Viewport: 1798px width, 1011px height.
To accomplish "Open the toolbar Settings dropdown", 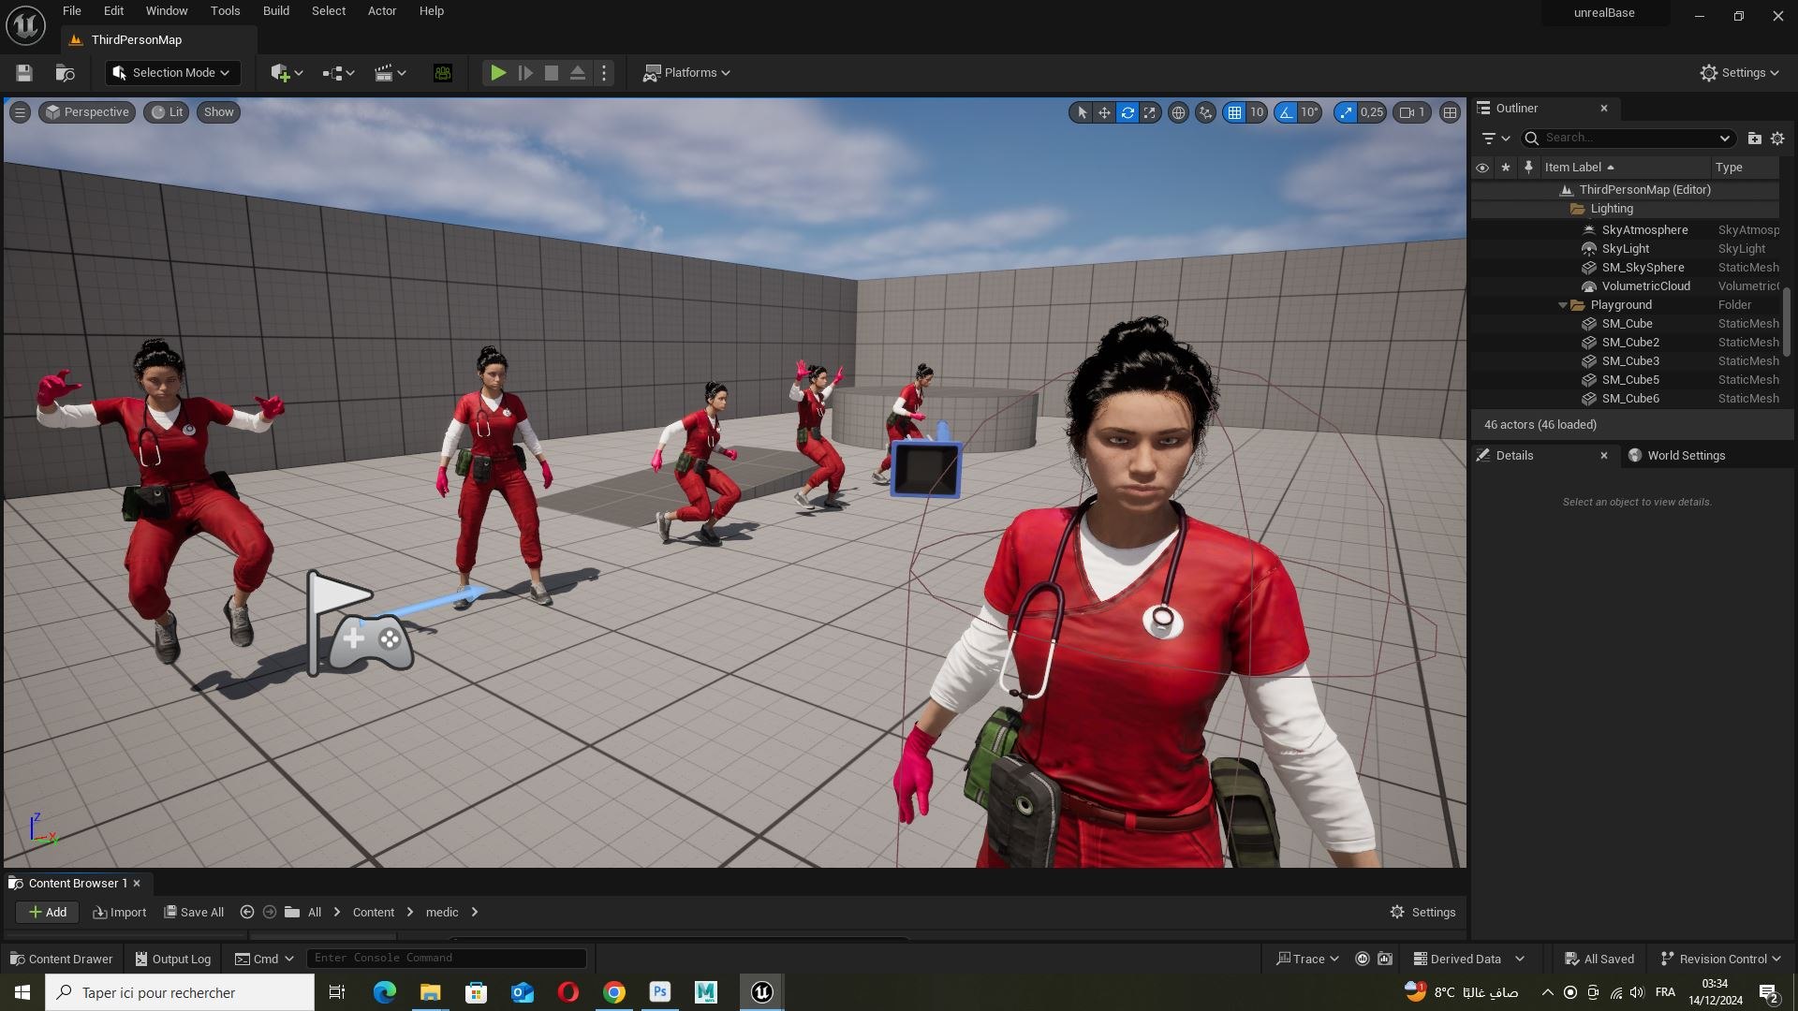I will point(1739,73).
